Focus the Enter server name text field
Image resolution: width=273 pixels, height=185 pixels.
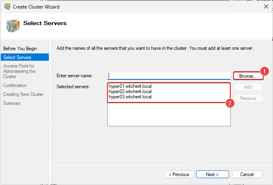[x=169, y=76]
